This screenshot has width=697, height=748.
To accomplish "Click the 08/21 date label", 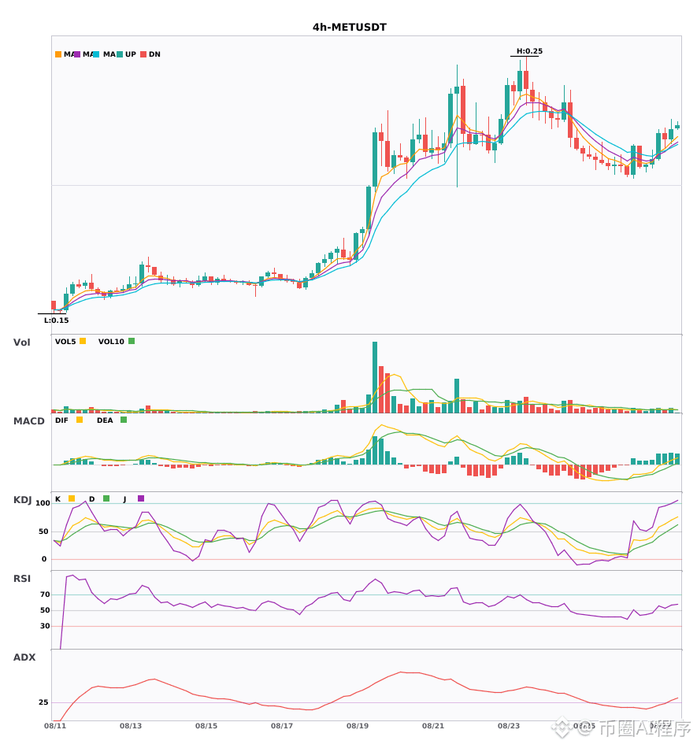I will [x=433, y=726].
